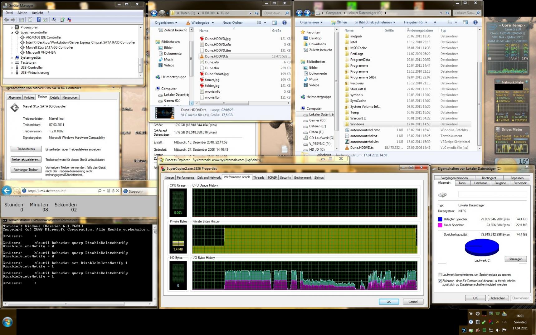The height and width of the screenshot is (335, 536).
Task: Click the search magnifier in browser address bar
Action: [x=100, y=191]
